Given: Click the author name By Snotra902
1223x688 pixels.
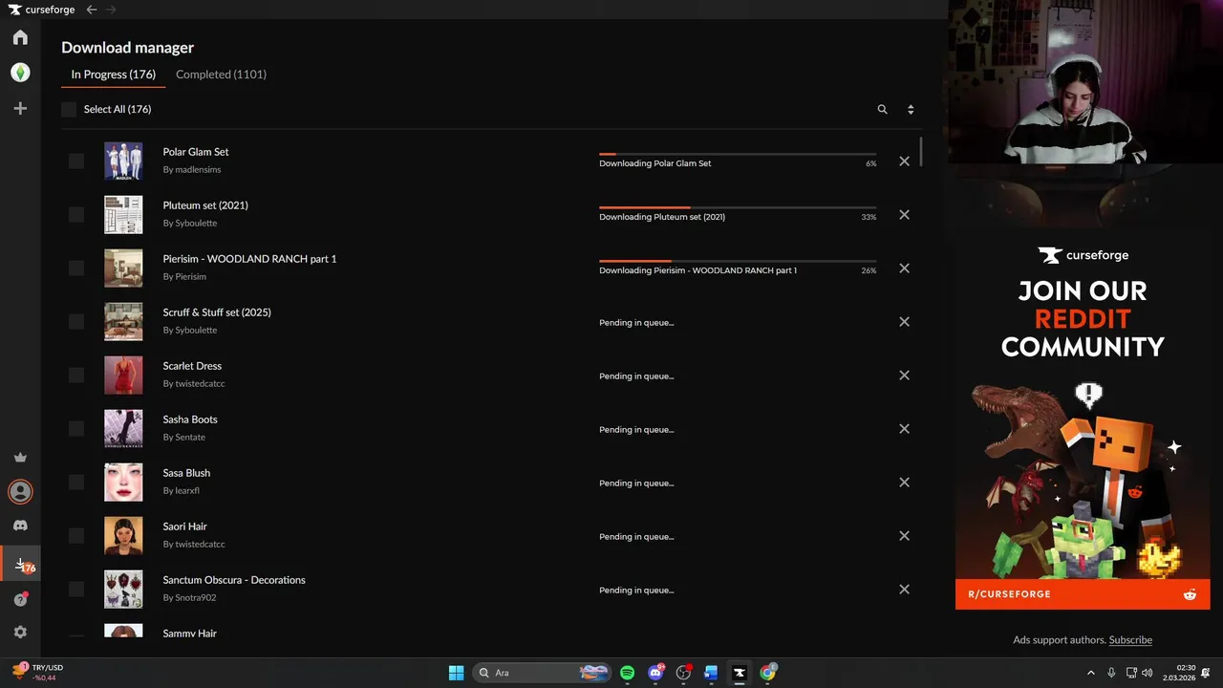Looking at the screenshot, I should pyautogui.click(x=189, y=598).
